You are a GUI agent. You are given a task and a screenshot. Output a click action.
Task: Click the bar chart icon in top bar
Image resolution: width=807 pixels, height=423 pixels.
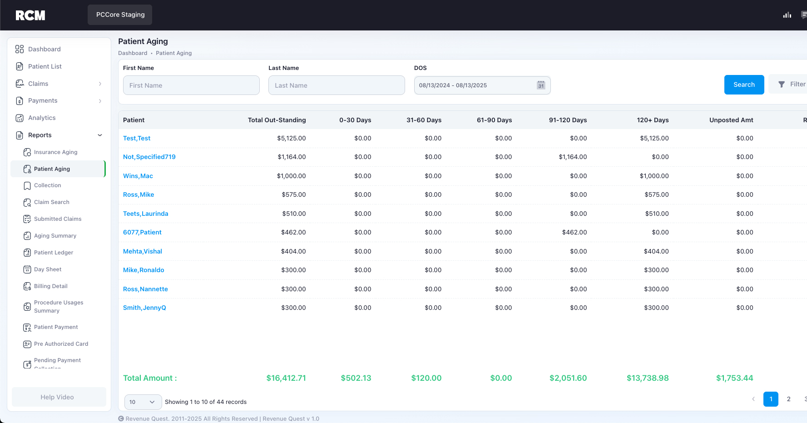point(787,15)
